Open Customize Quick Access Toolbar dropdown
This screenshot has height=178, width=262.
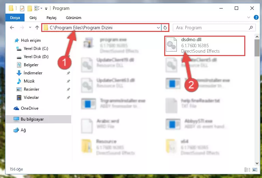(x=46, y=8)
